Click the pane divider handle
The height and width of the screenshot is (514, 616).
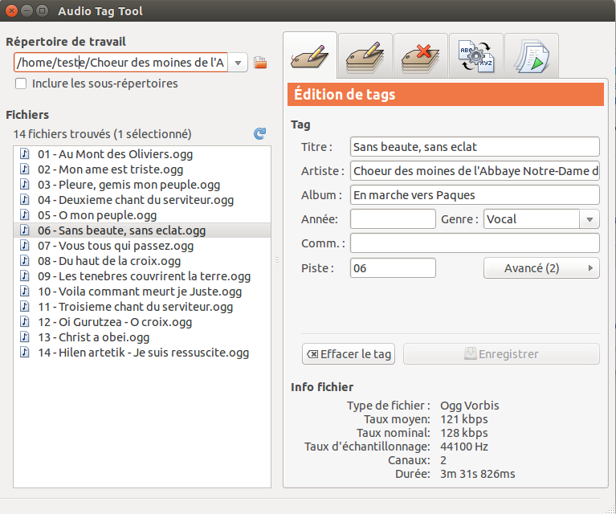[x=277, y=259]
